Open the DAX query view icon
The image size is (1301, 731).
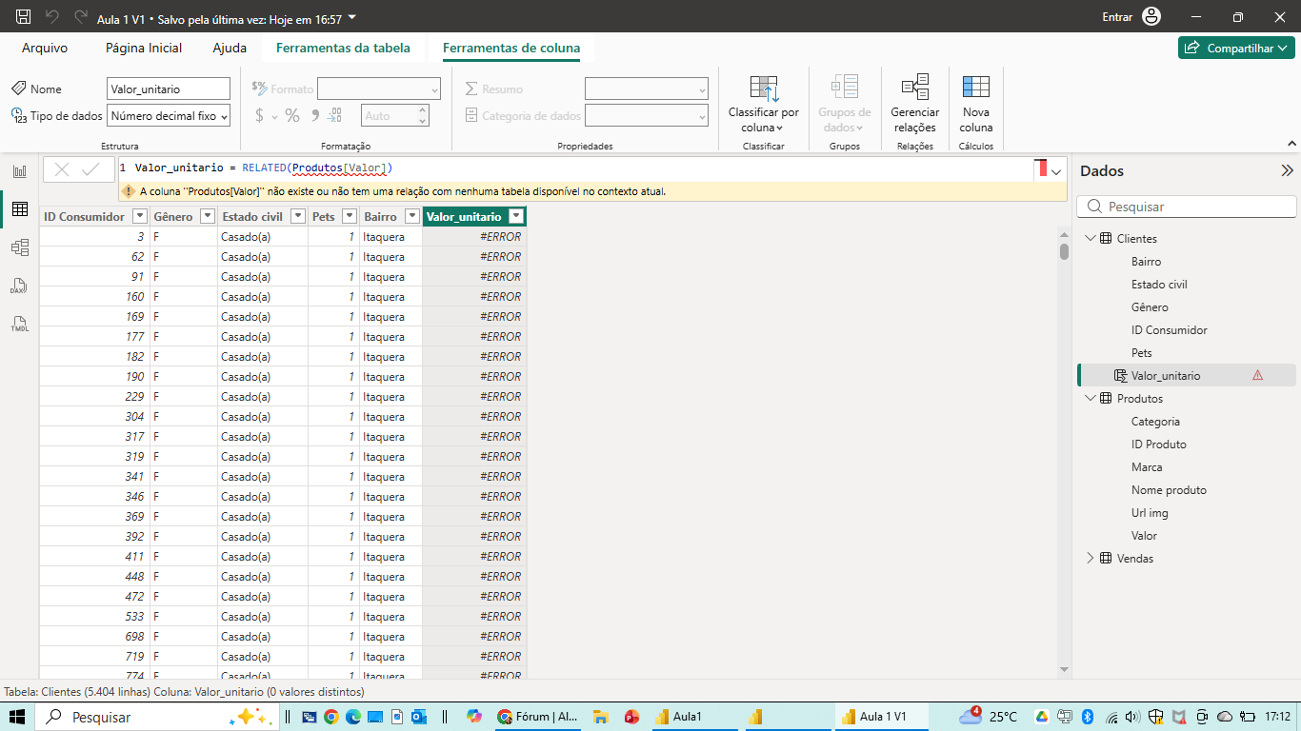coord(19,286)
